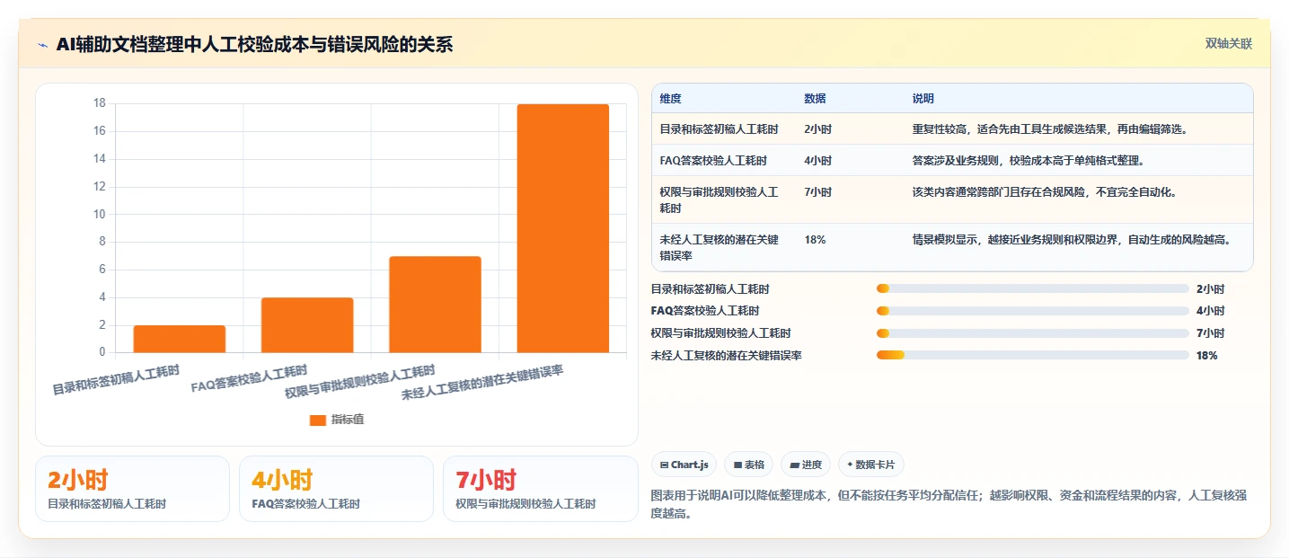
Task: Click the bar for 目录和标签初稿人工耗时
Action: tap(180, 339)
